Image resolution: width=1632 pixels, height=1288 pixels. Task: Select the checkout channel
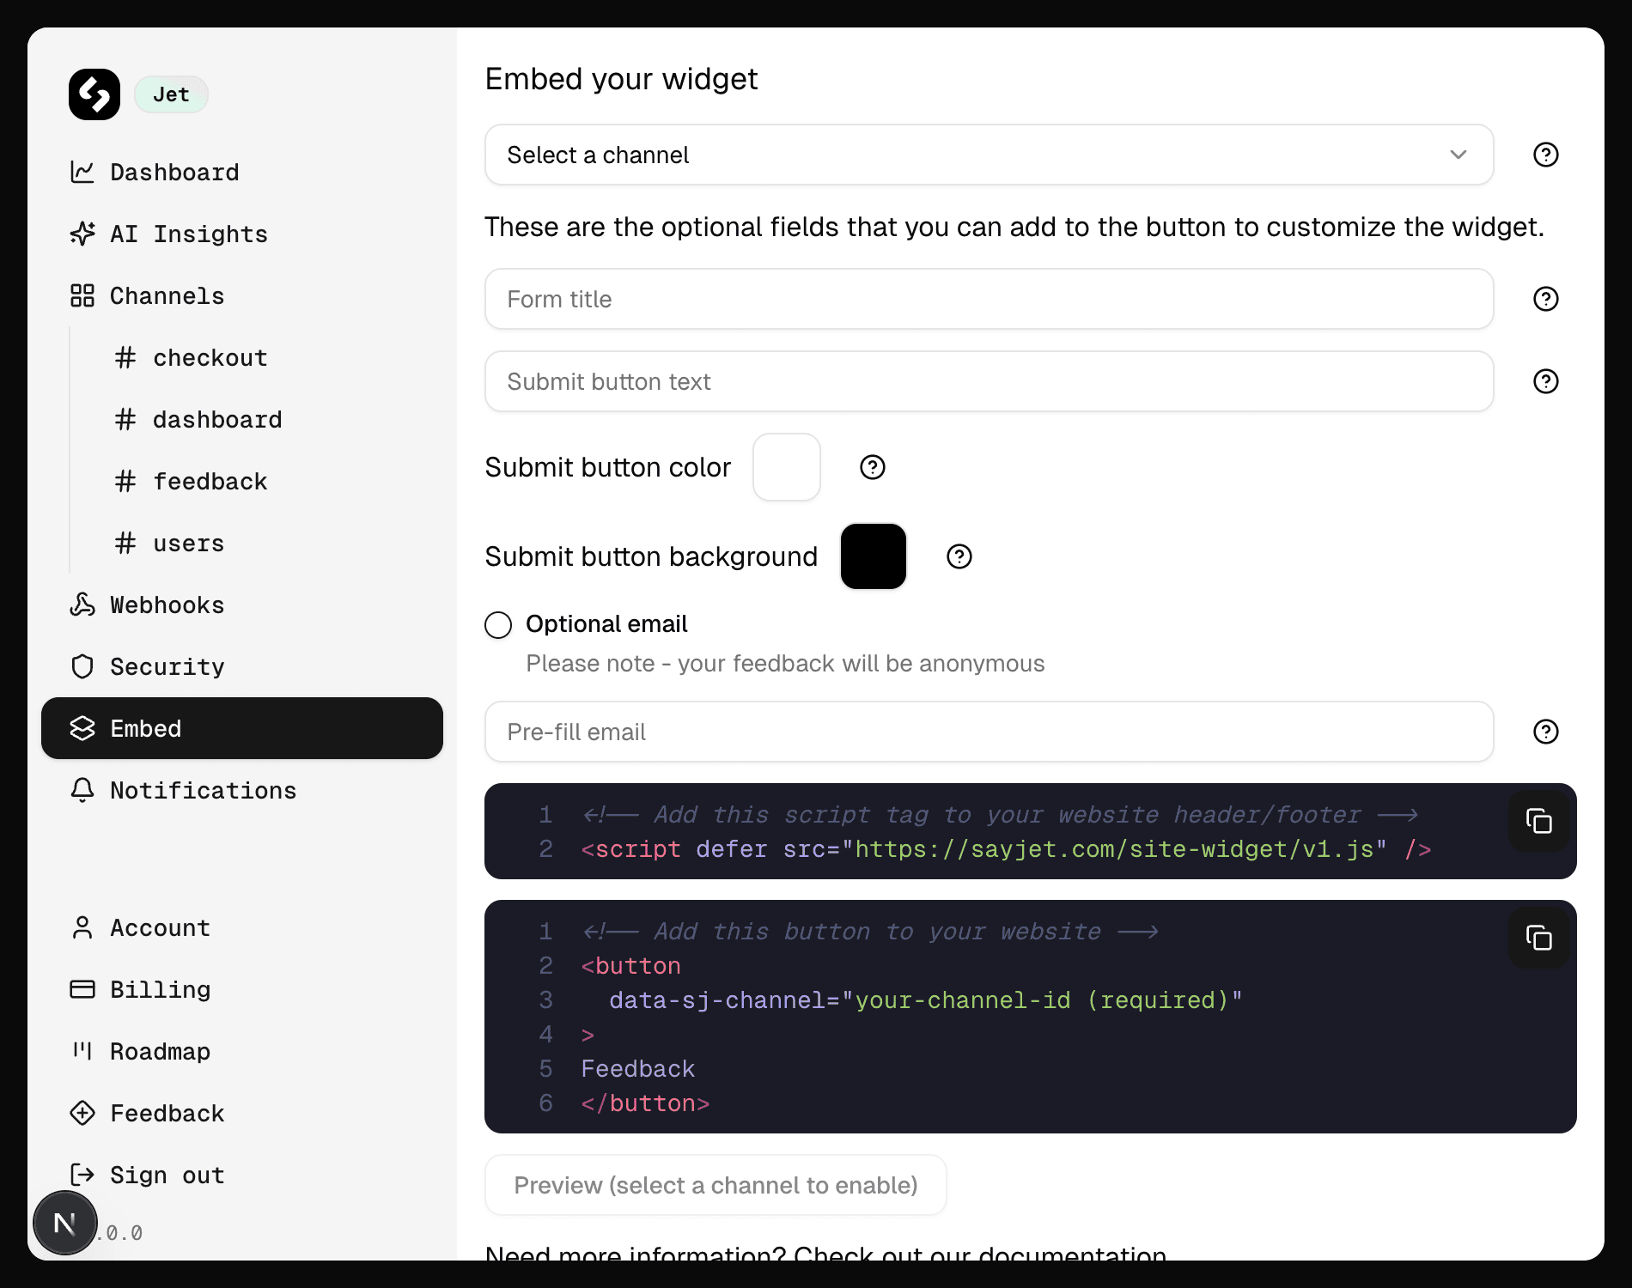tap(210, 357)
